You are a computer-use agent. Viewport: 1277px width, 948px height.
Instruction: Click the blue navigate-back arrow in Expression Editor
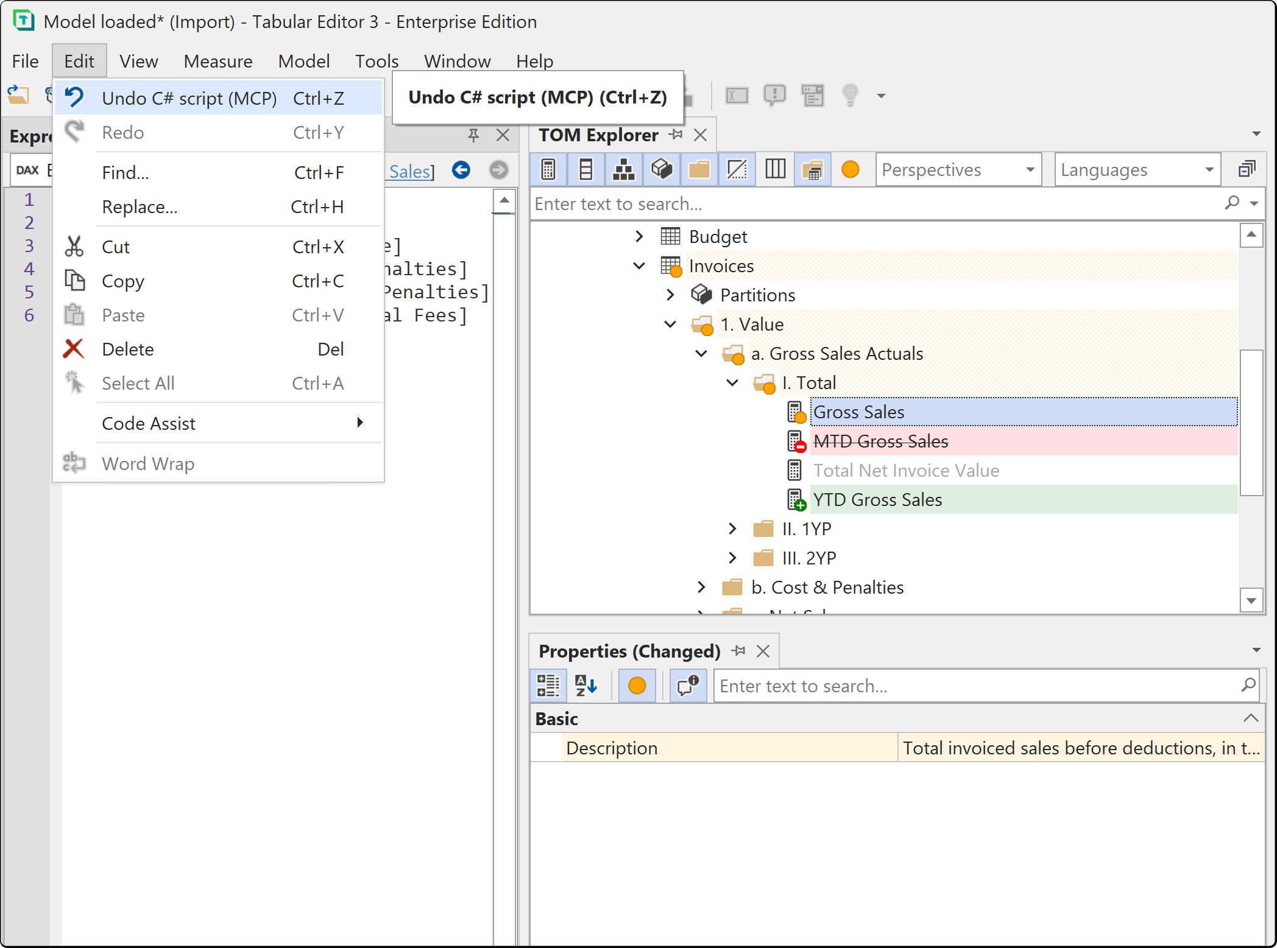(x=461, y=170)
